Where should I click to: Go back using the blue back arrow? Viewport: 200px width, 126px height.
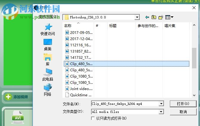(147, 17)
